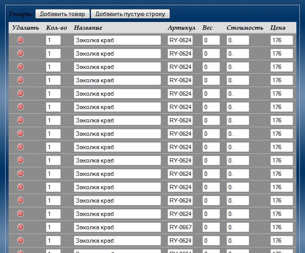This screenshot has width=305, height=253.
Task: Click the price field in the RY-0667 row
Action: coord(281,227)
